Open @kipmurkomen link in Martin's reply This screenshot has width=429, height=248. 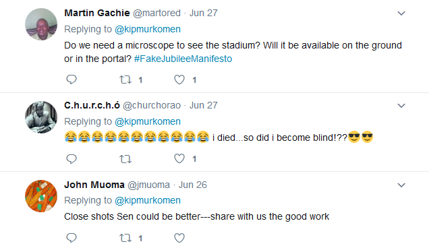[x=148, y=29]
